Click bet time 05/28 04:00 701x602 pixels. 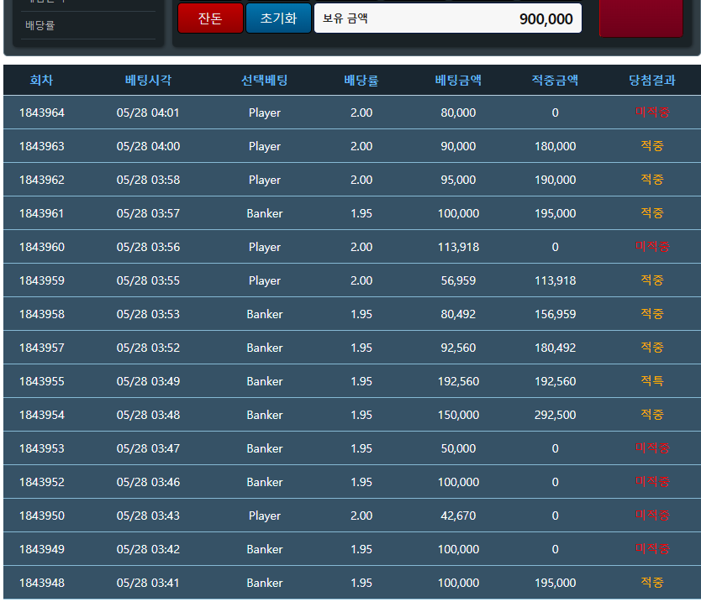(148, 146)
